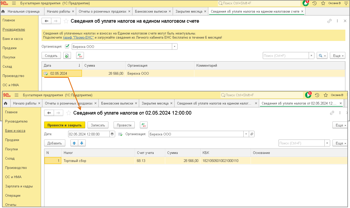Image resolution: width=350 pixels, height=208 pixels.
Task: Open favorites star in the list window title bar
Action: point(323,3)
